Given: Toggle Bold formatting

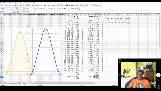Looking at the screenshot, I should (x=27, y=8).
